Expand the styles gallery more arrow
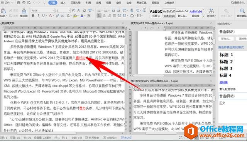 click(204, 16)
